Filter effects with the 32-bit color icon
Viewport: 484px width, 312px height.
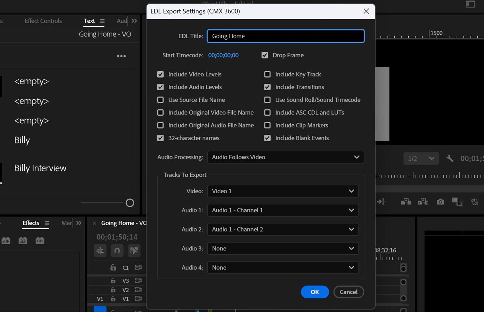pos(23,241)
